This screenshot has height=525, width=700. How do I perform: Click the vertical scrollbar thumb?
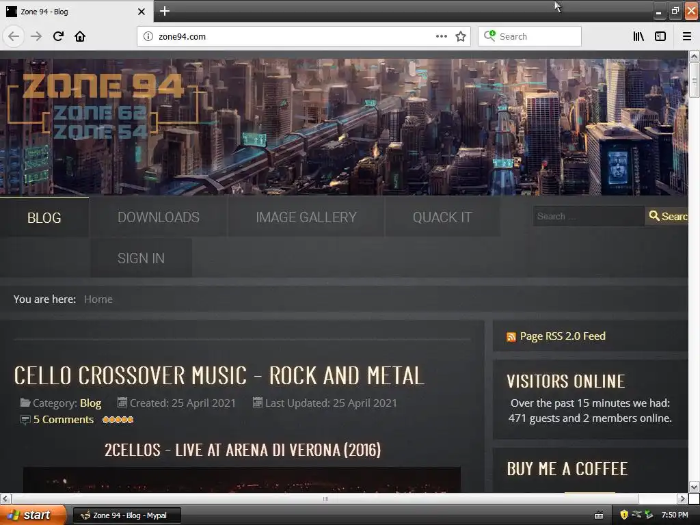tap(694, 80)
